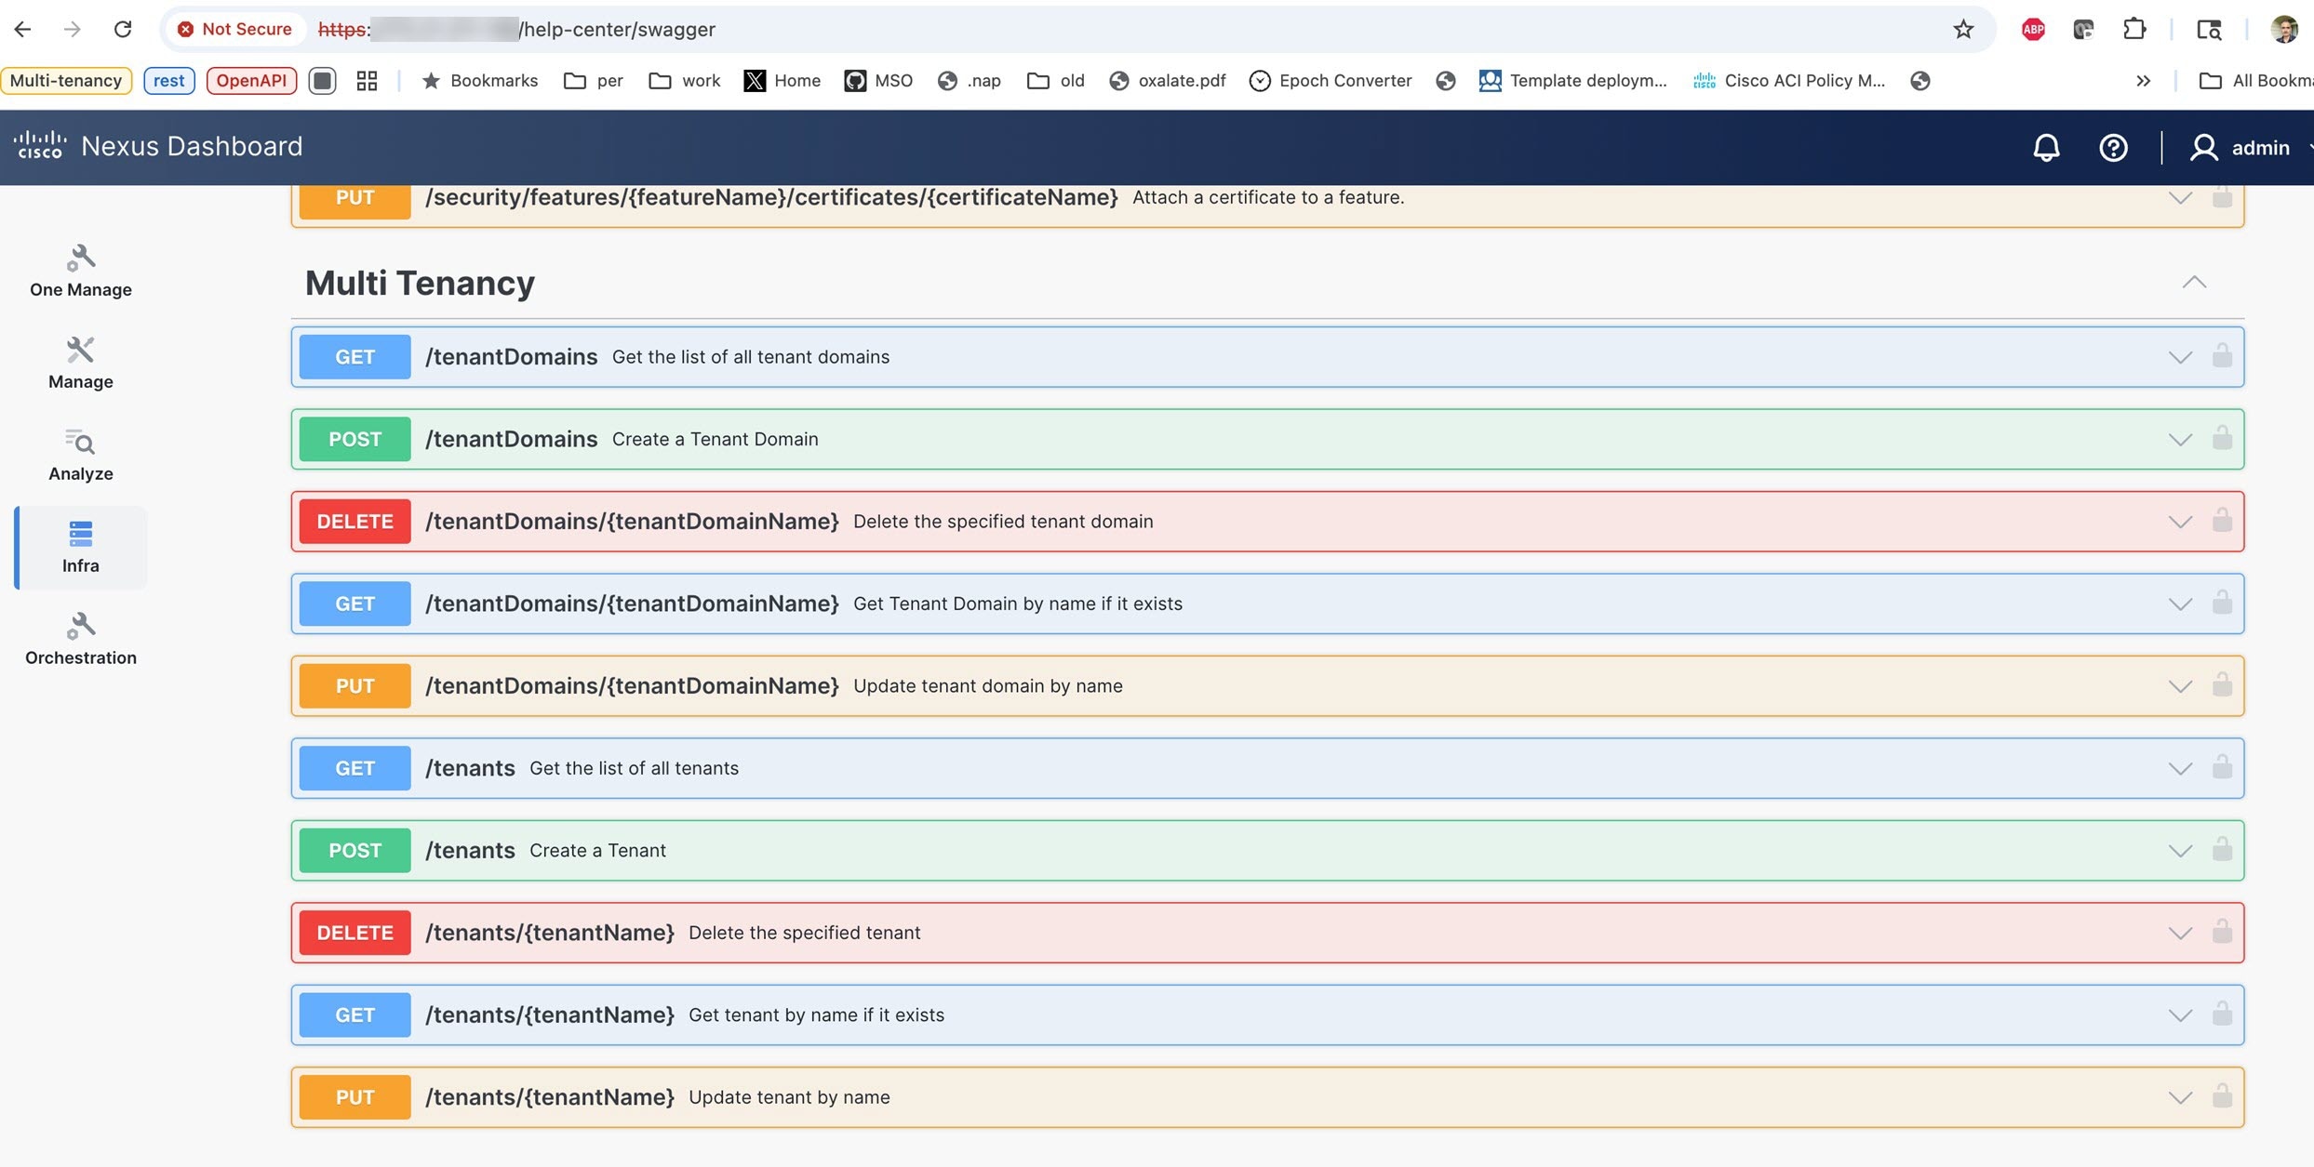2314x1167 pixels.
Task: Toggle the lock on DELETE /tenants/{tenantName}
Action: tap(2222, 932)
